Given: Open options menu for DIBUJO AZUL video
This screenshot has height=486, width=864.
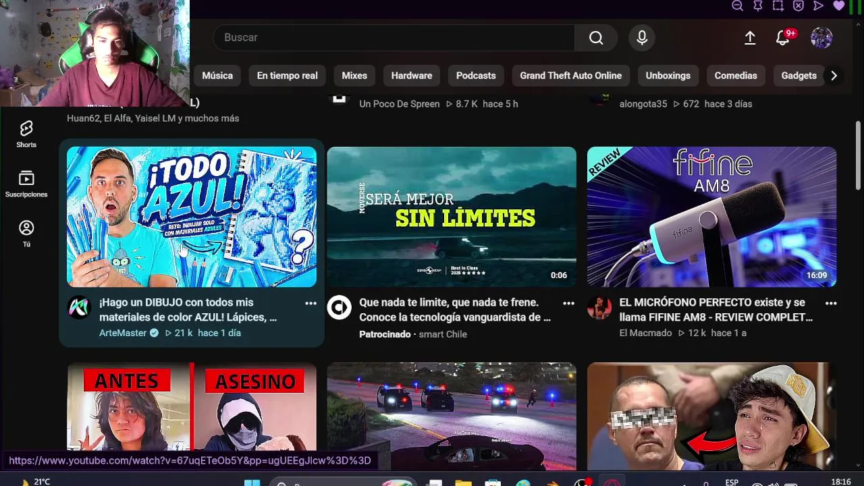Looking at the screenshot, I should pyautogui.click(x=310, y=303).
